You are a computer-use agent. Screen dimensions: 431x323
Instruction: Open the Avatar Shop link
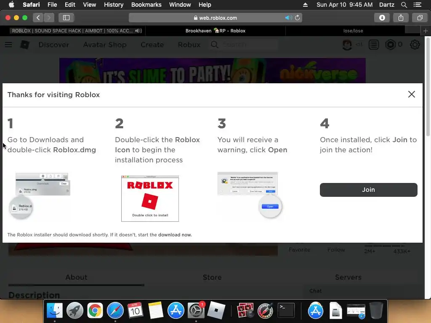pyautogui.click(x=105, y=45)
